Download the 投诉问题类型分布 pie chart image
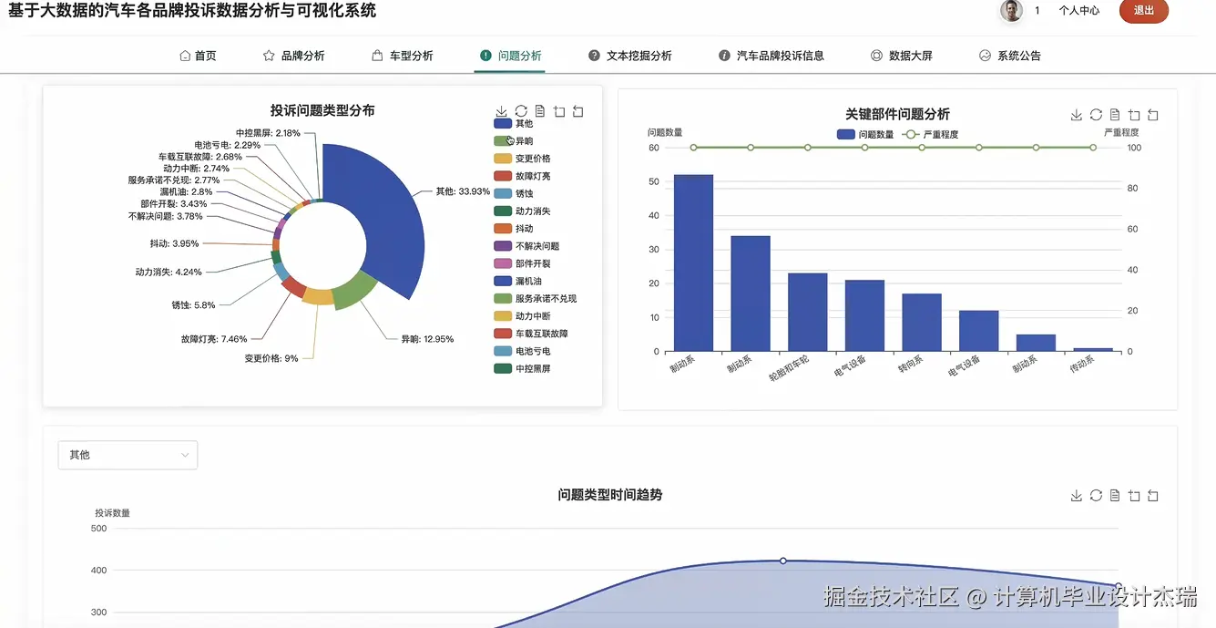Screen dimensions: 1216x628 click(x=501, y=111)
